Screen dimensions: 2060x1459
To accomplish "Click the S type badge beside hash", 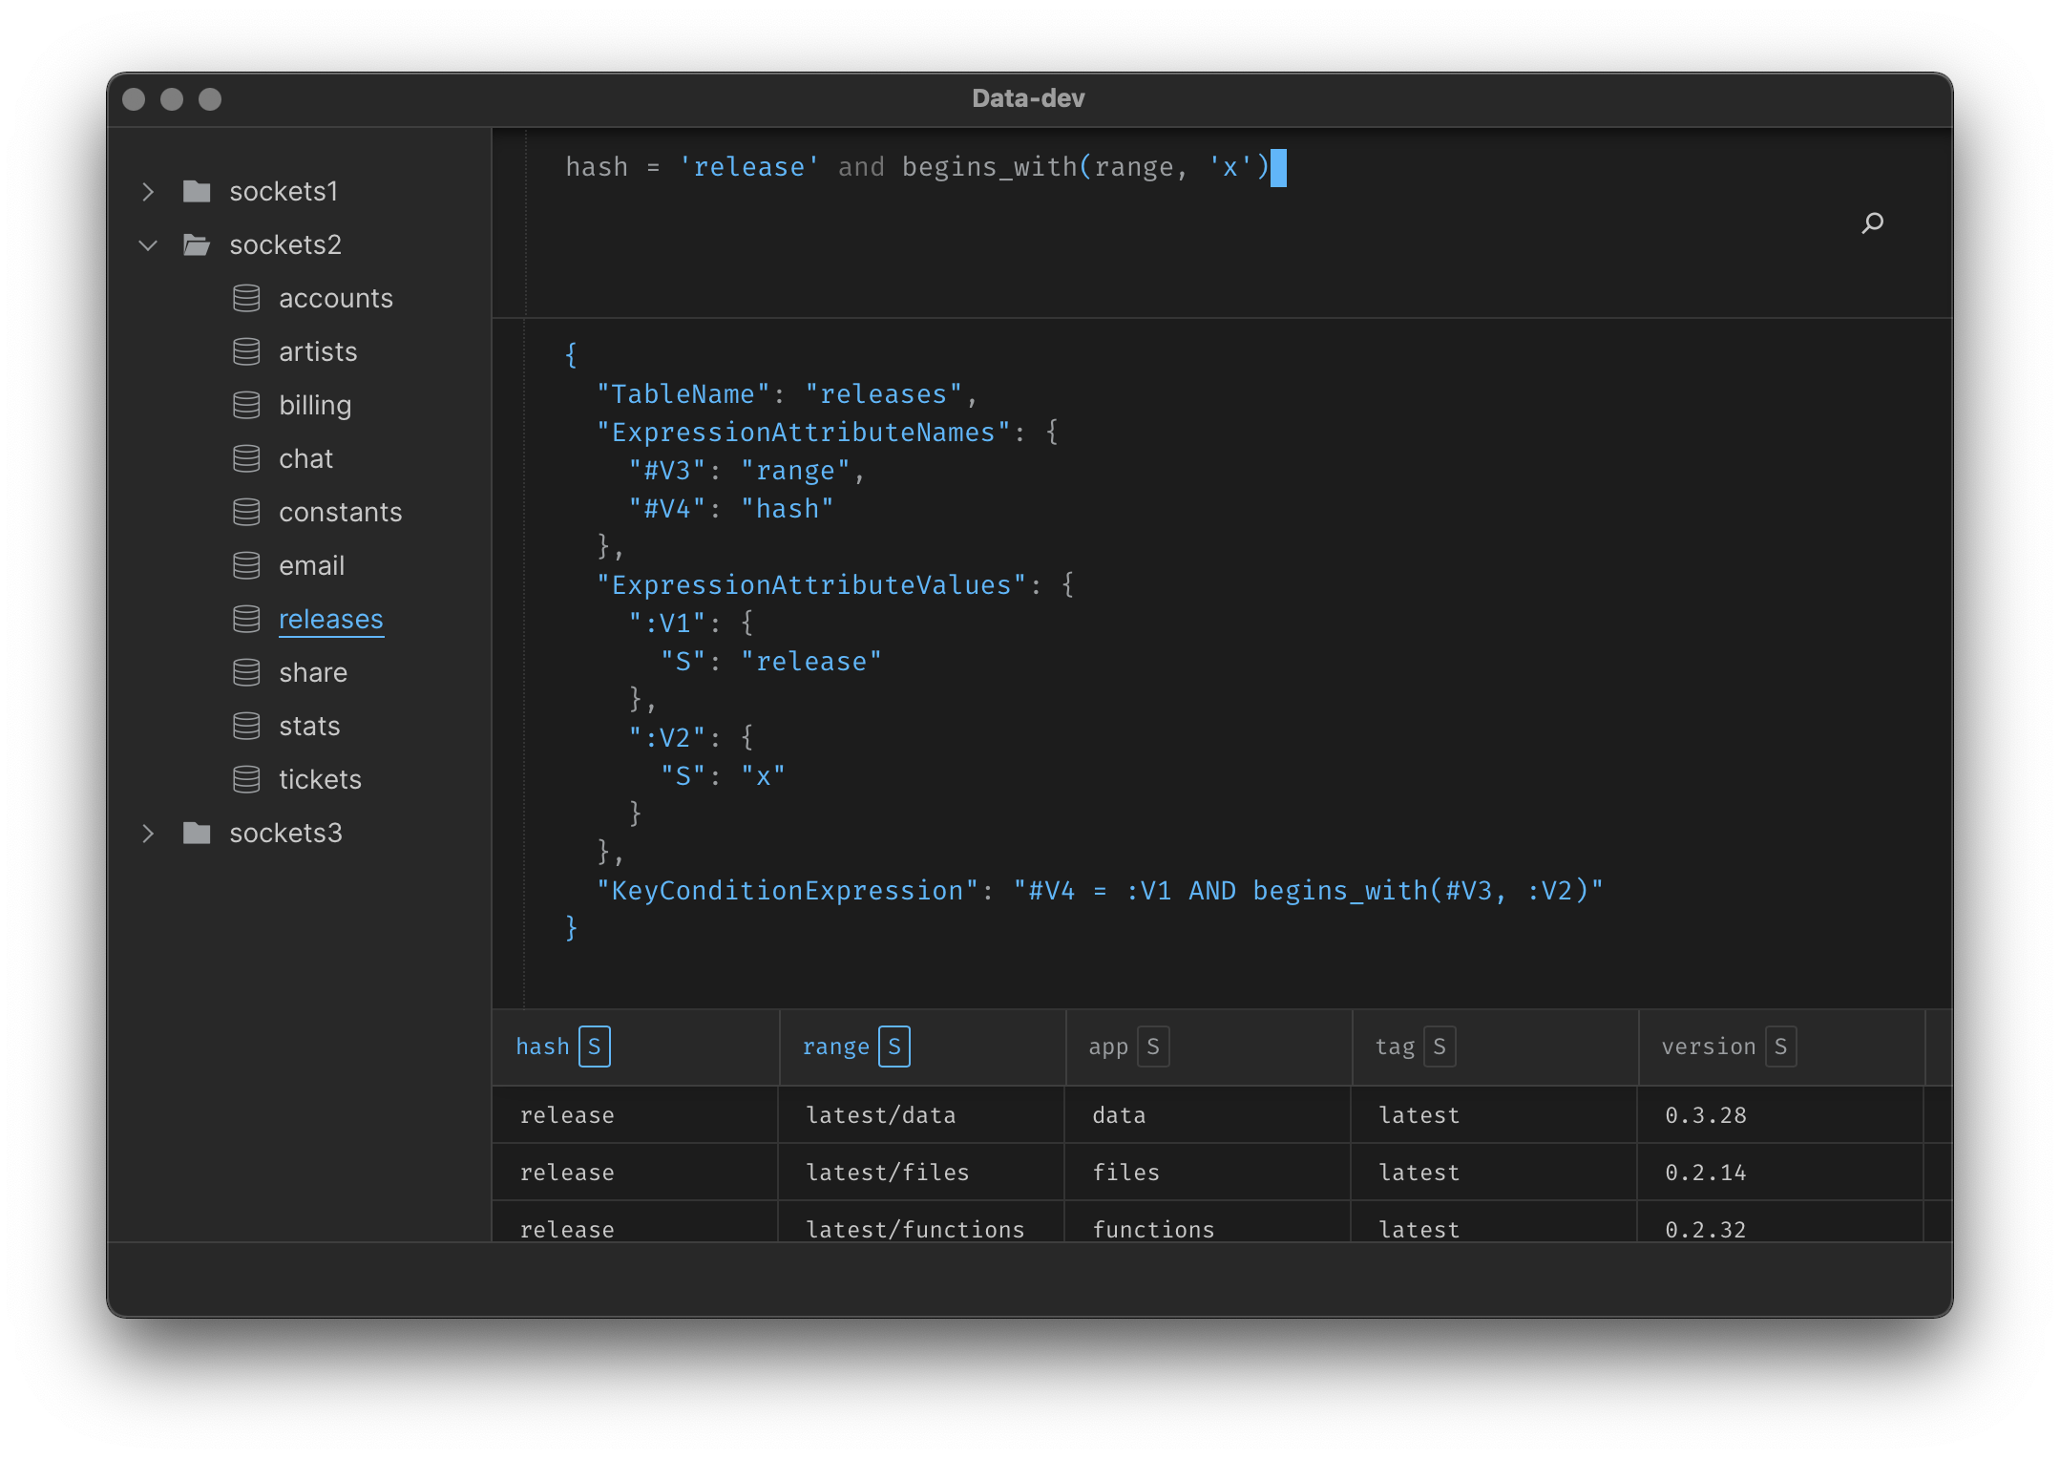I will coord(594,1047).
